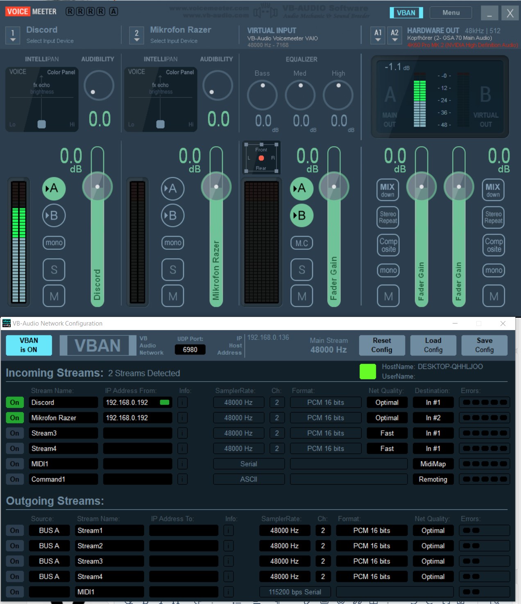521x604 pixels.
Task: Enable outgoing Stream2
Action: [x=15, y=546]
